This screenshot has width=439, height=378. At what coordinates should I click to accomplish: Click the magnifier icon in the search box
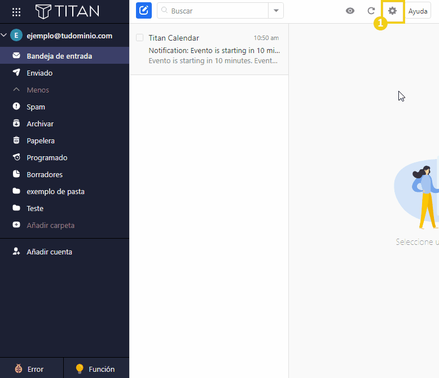tap(164, 10)
